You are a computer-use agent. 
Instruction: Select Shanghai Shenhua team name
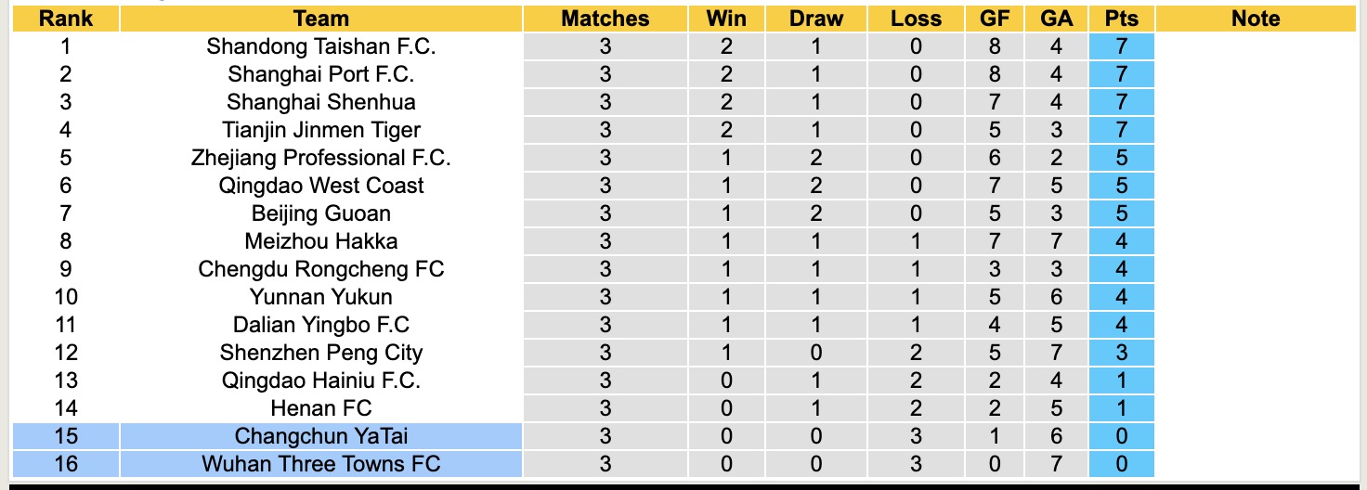point(320,102)
